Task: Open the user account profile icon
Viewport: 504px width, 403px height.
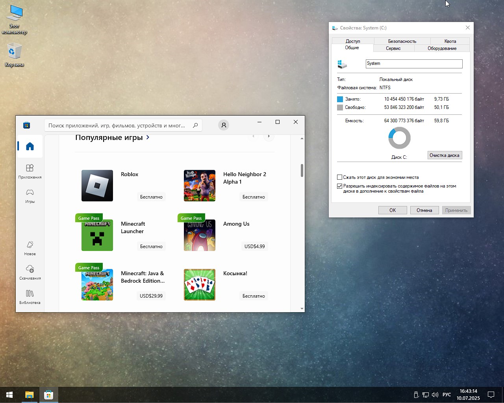Action: point(224,125)
